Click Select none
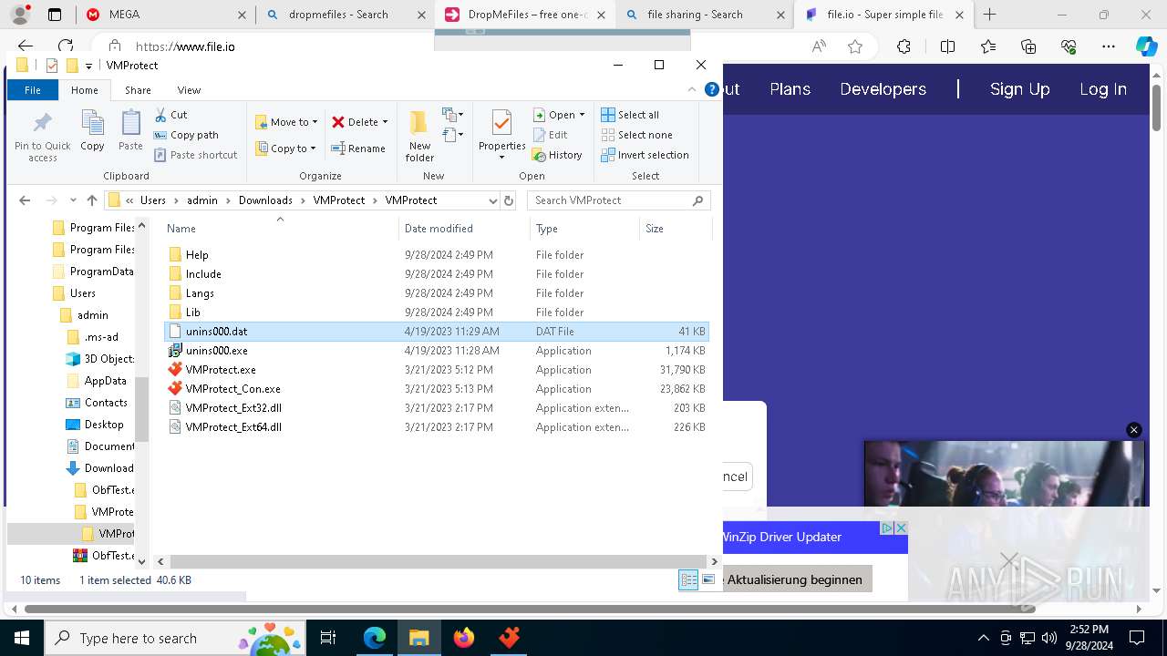Screen dimensions: 1167x656 click(636, 135)
